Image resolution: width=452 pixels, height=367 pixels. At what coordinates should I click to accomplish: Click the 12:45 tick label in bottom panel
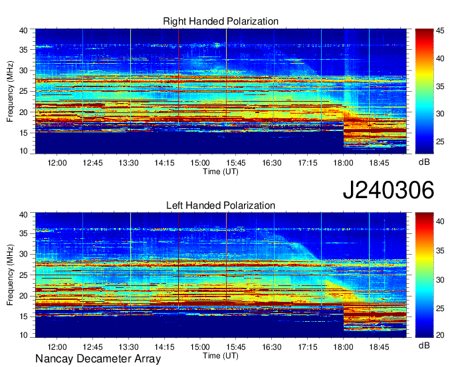tap(93, 347)
